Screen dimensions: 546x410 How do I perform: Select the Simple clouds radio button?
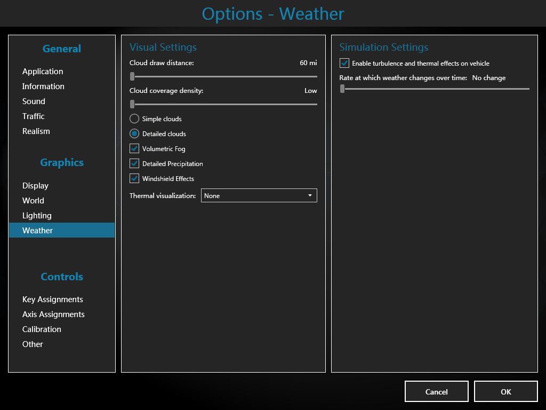tap(134, 119)
